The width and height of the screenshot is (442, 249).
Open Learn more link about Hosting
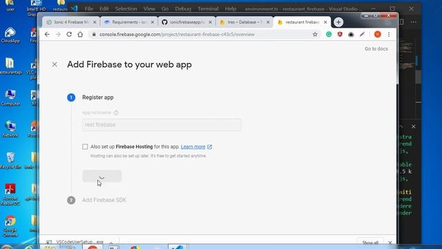coord(193,147)
